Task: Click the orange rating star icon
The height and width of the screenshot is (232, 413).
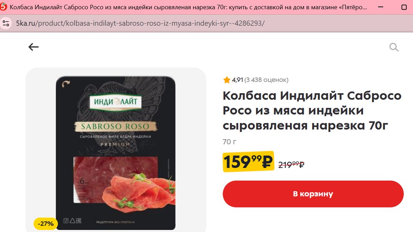Action: pos(227,79)
